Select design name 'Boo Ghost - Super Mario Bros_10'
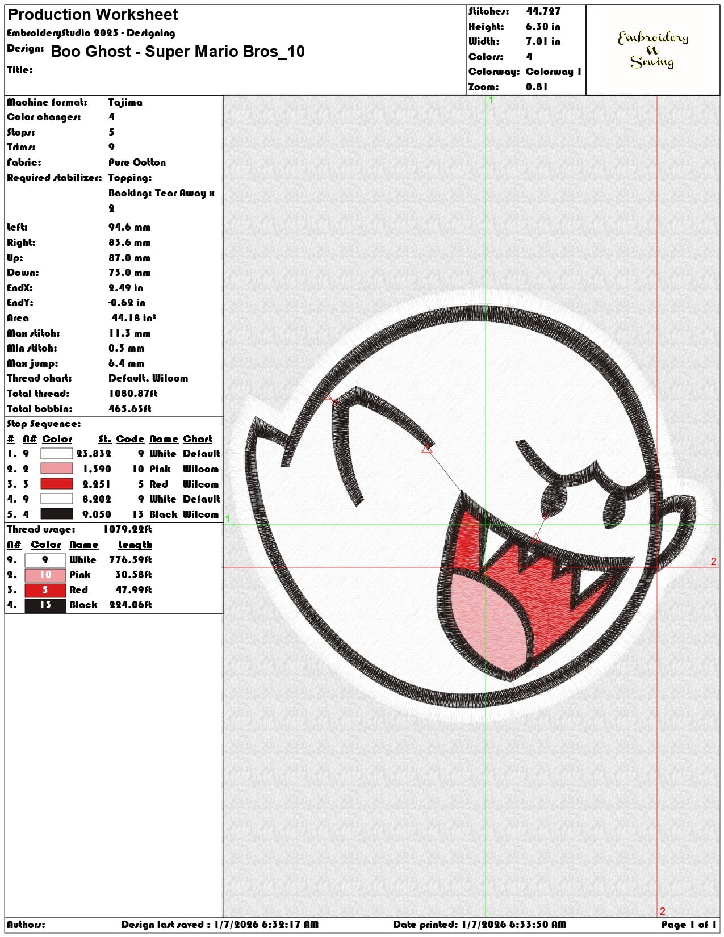724x937 pixels. point(178,52)
